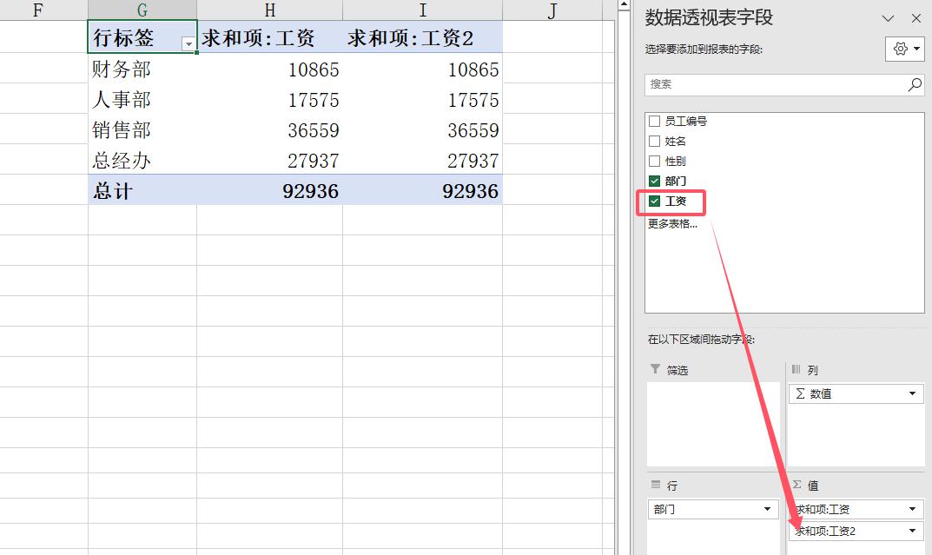Click the 行 rows area label
Image resolution: width=932 pixels, height=555 pixels.
click(x=672, y=486)
